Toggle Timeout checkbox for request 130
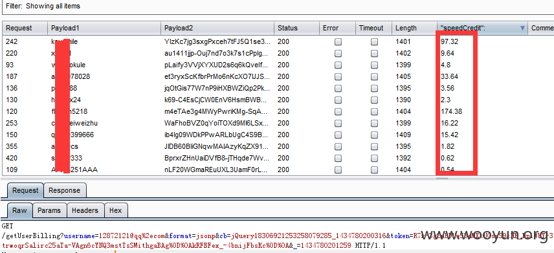The height and width of the screenshot is (253, 554). 374,100
